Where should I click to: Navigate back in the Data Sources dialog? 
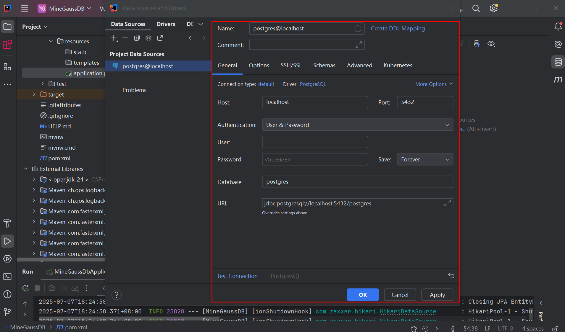[x=191, y=38]
